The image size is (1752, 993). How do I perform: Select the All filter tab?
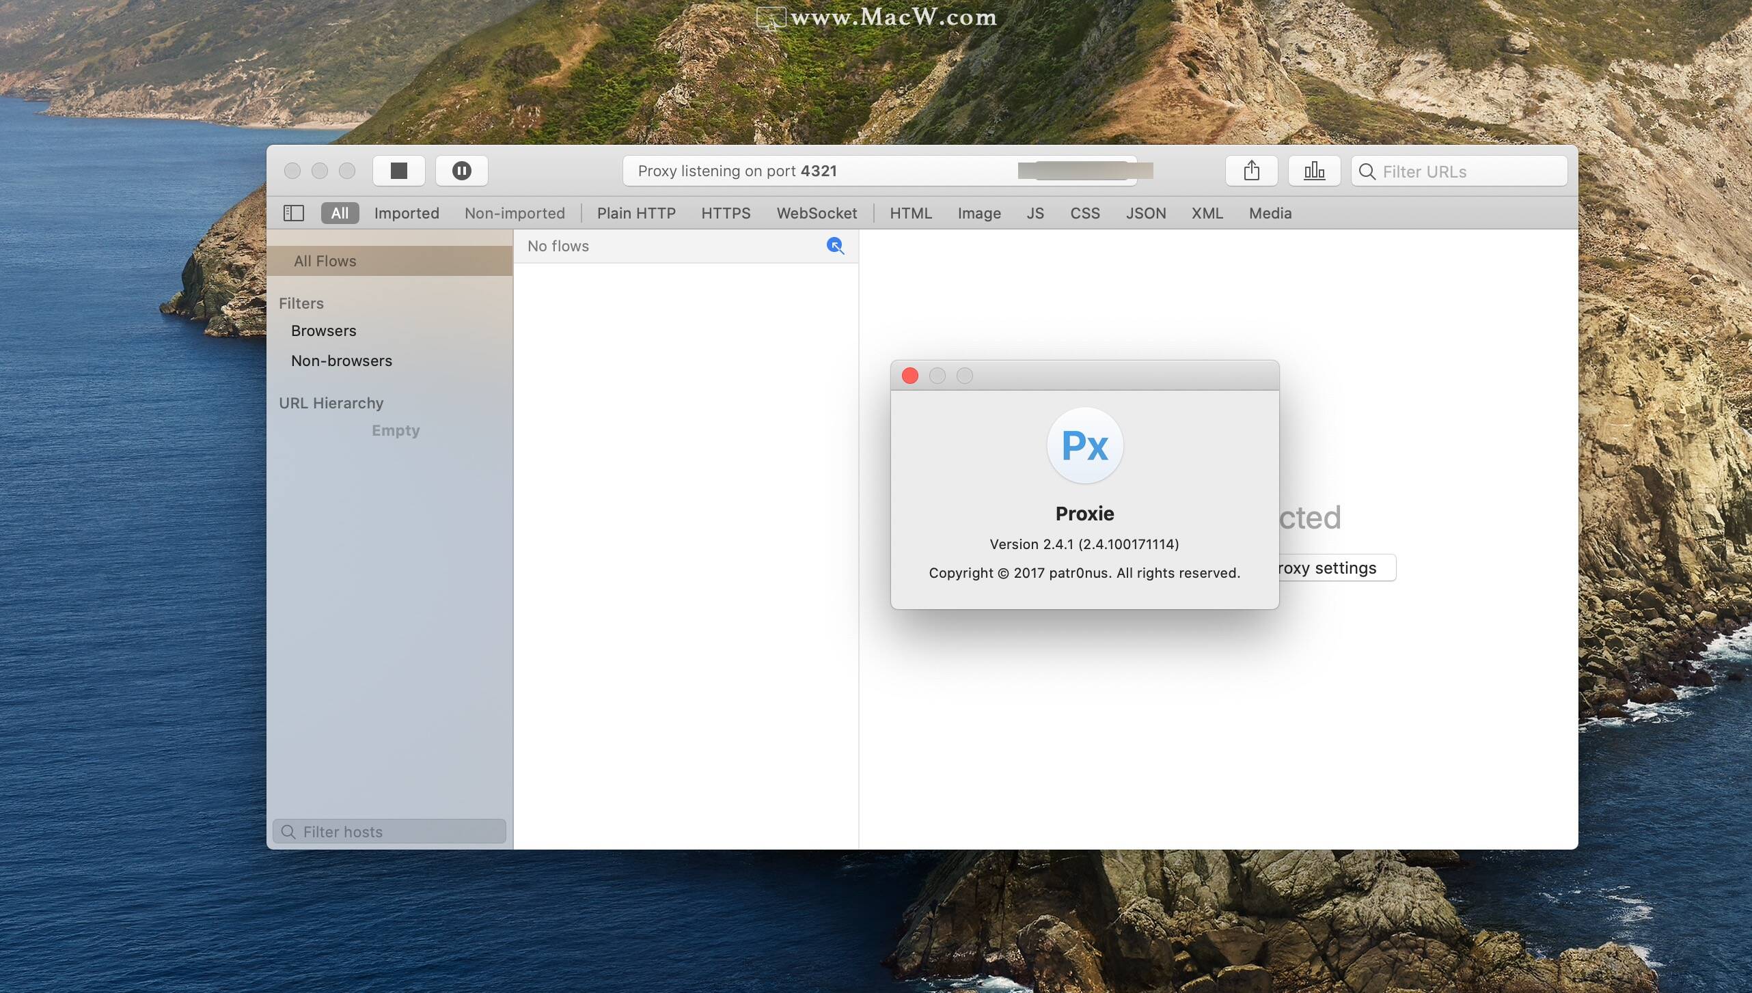340,213
